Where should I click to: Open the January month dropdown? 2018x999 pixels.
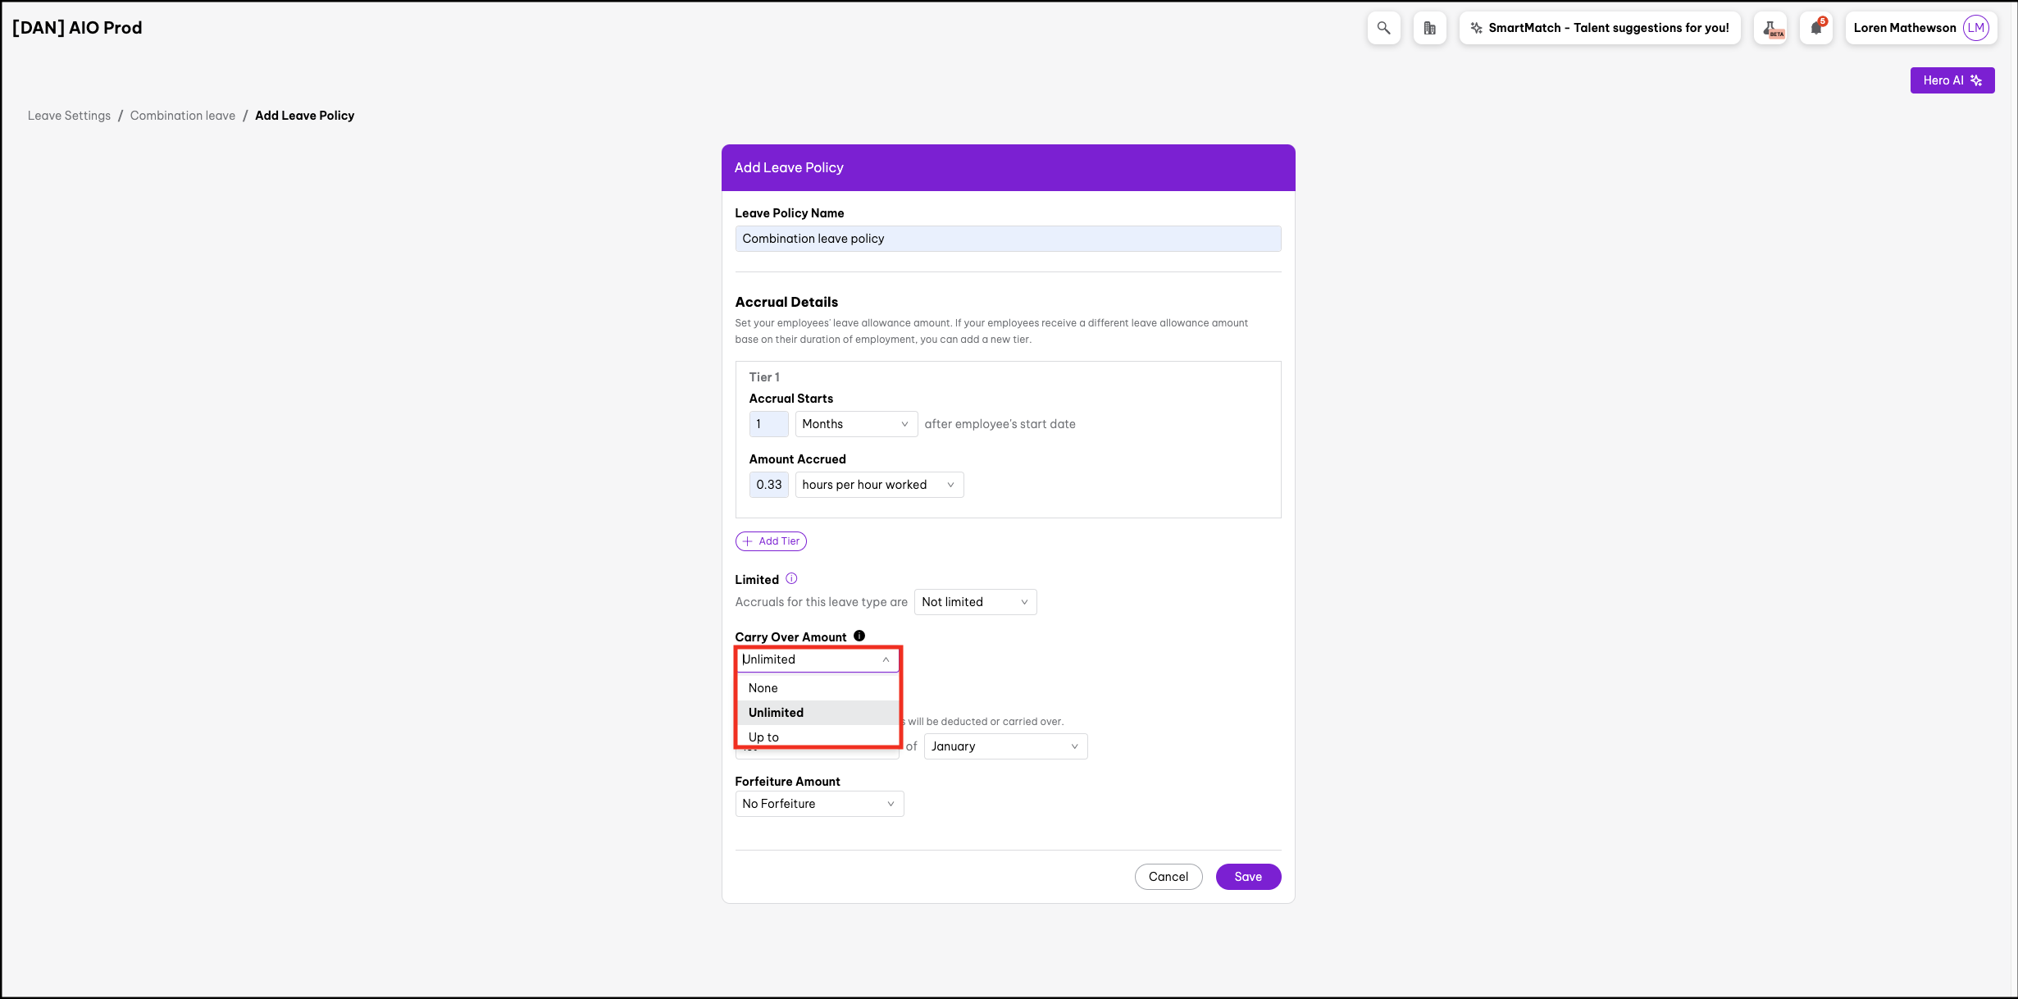click(1004, 746)
